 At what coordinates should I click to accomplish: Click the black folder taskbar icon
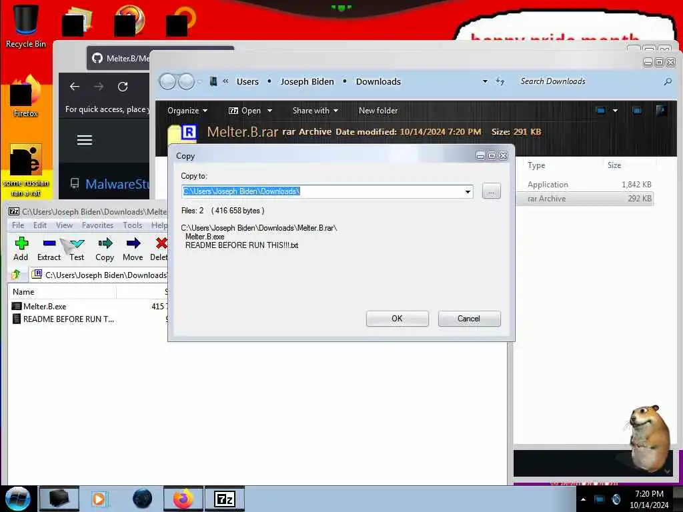[x=59, y=499]
